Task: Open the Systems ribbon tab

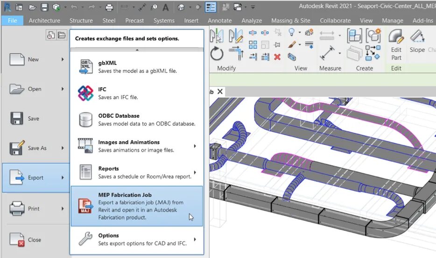Action: point(164,21)
